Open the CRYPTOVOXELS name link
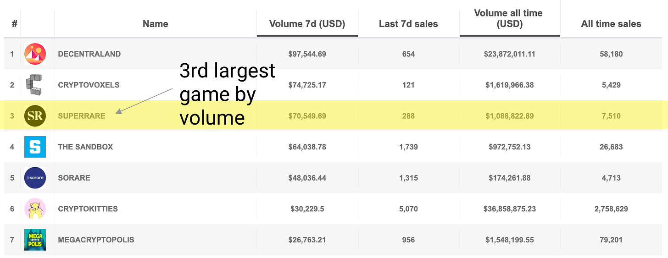Viewport: 668px width, 258px height. tap(89, 85)
